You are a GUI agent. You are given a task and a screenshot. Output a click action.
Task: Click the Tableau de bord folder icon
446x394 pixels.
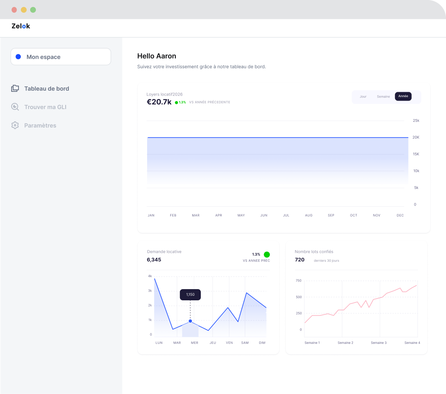click(15, 88)
